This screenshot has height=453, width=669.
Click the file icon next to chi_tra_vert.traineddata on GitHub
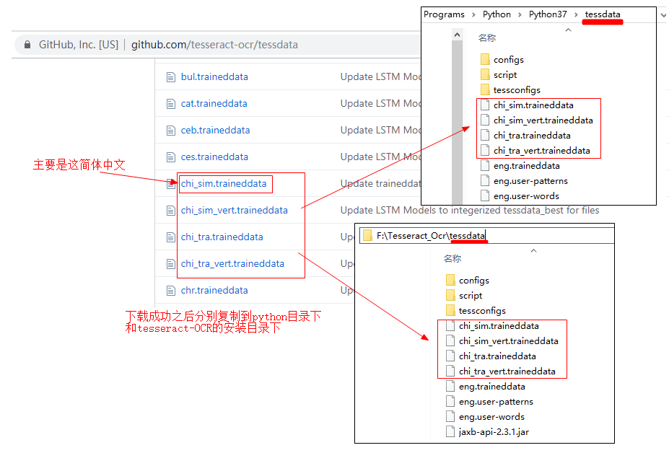(x=170, y=264)
